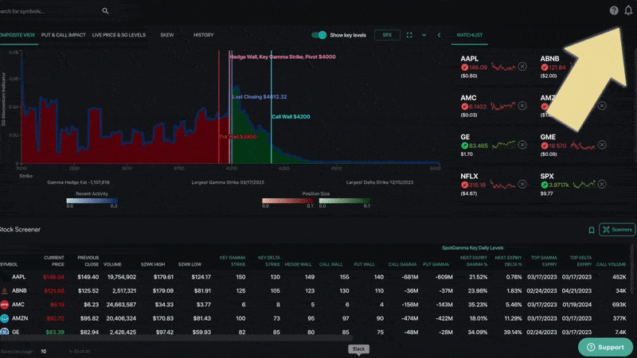Remove NFLX from watchlist
This screenshot has height=358, width=637.
point(522,185)
